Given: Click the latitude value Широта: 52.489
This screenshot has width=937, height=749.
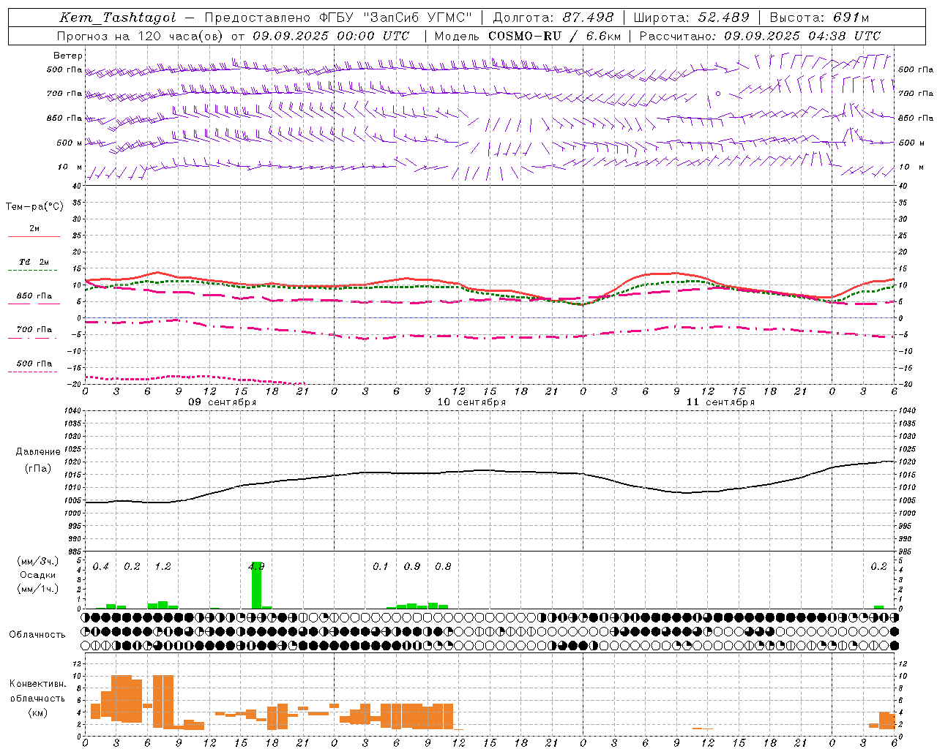Looking at the screenshot, I should [691, 18].
